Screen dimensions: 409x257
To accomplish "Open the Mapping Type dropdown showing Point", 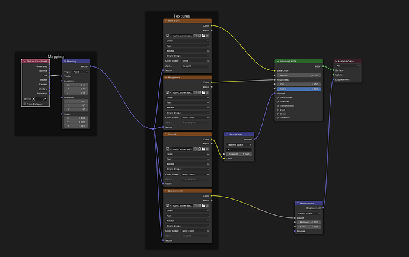I will (80, 72).
